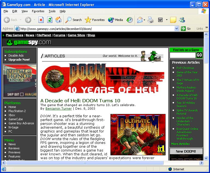Click the green Go arrow button
This screenshot has height=173, width=210.
(x=183, y=29)
